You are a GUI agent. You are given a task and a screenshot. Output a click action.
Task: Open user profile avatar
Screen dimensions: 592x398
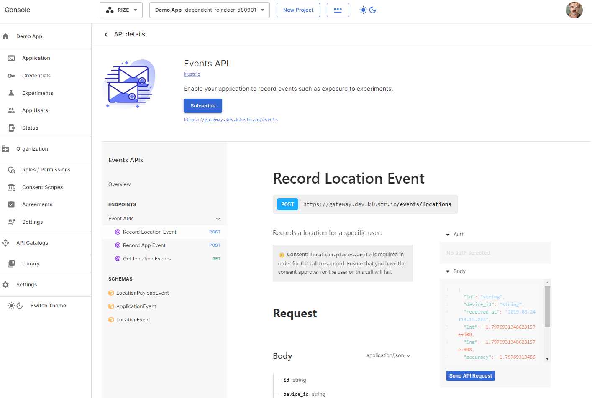574,10
